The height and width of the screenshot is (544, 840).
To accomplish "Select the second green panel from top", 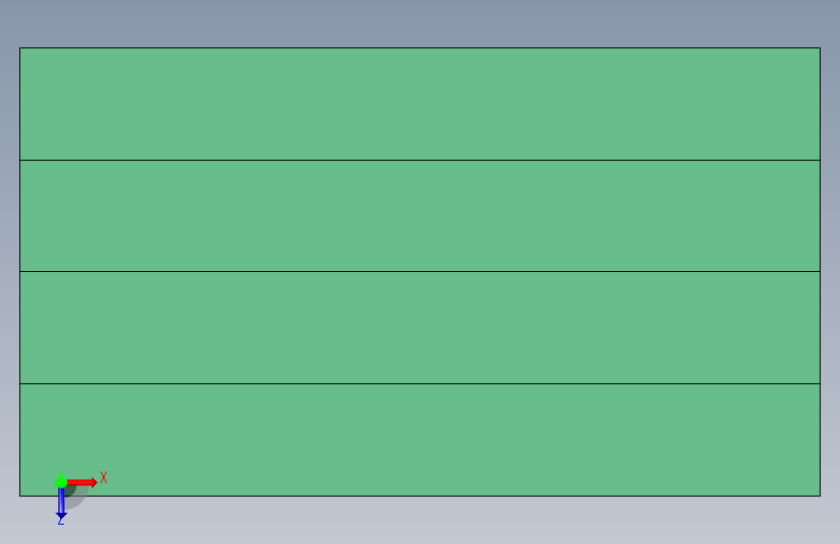I will click(x=420, y=216).
